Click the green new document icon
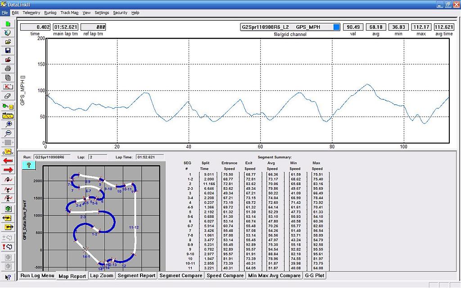This screenshot has width=461, height=288. click(8, 24)
